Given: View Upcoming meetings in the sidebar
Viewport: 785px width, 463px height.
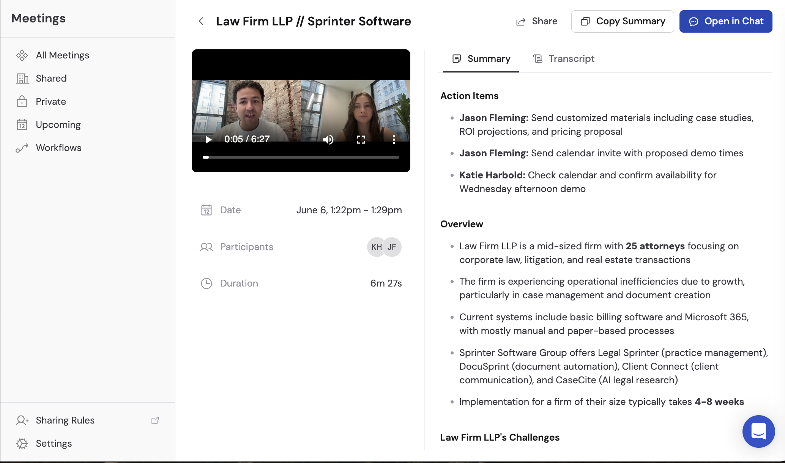Looking at the screenshot, I should pyautogui.click(x=58, y=125).
